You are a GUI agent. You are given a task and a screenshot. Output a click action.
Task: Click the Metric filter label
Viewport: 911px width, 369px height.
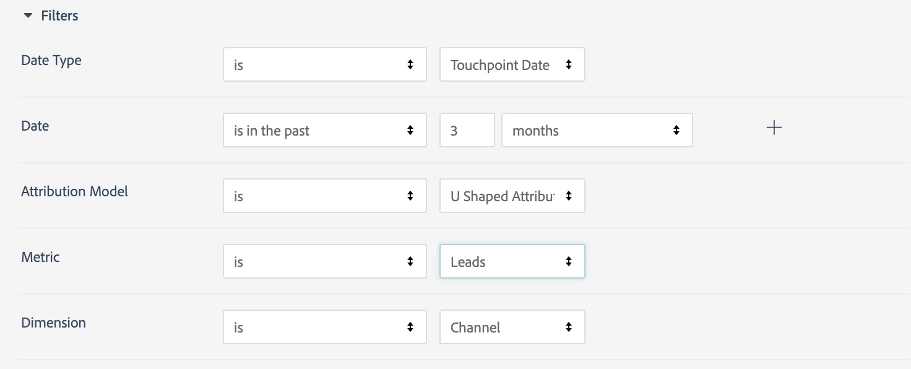click(40, 257)
